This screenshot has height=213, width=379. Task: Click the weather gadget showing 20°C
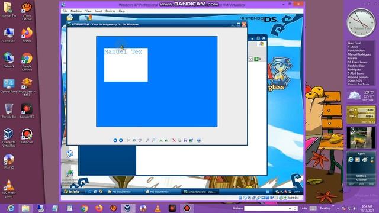tap(361, 96)
